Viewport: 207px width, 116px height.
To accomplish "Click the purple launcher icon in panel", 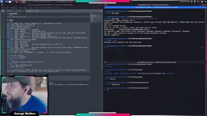I will (x=16, y=2).
